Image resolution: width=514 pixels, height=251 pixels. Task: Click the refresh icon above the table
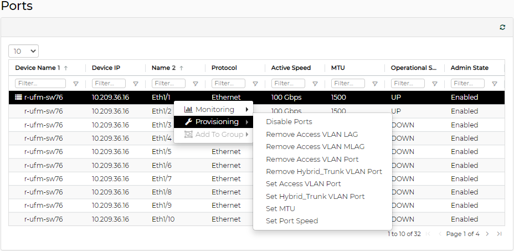click(502, 27)
